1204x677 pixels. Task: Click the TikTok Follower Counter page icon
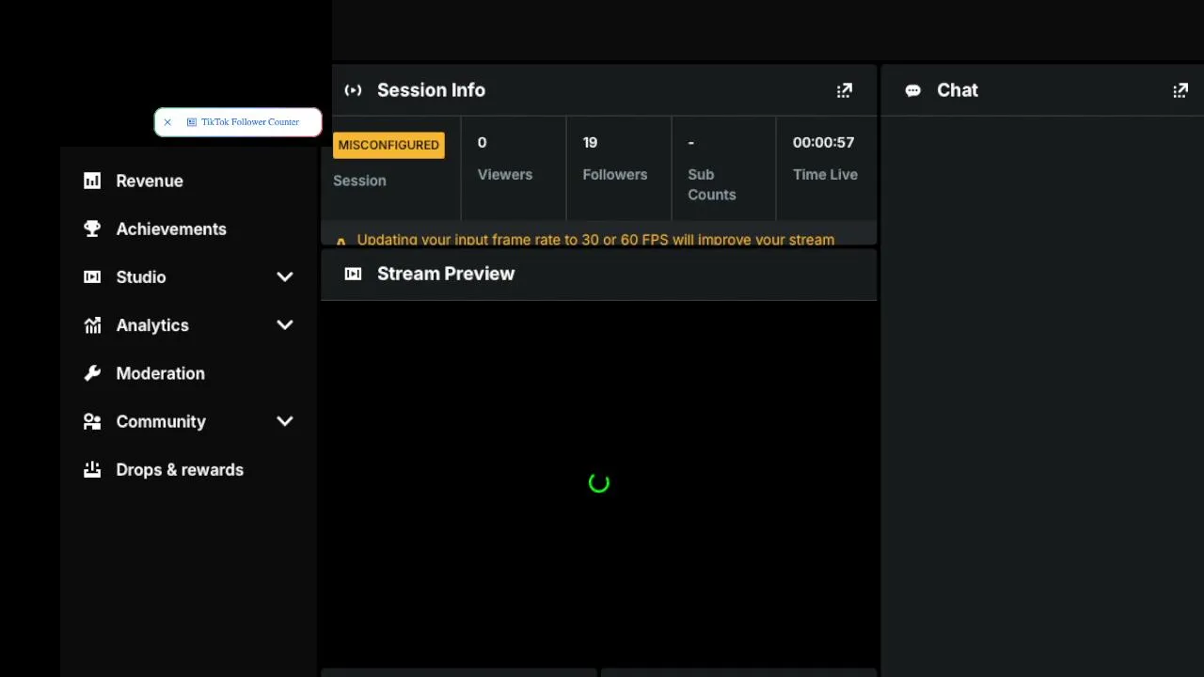coord(192,122)
